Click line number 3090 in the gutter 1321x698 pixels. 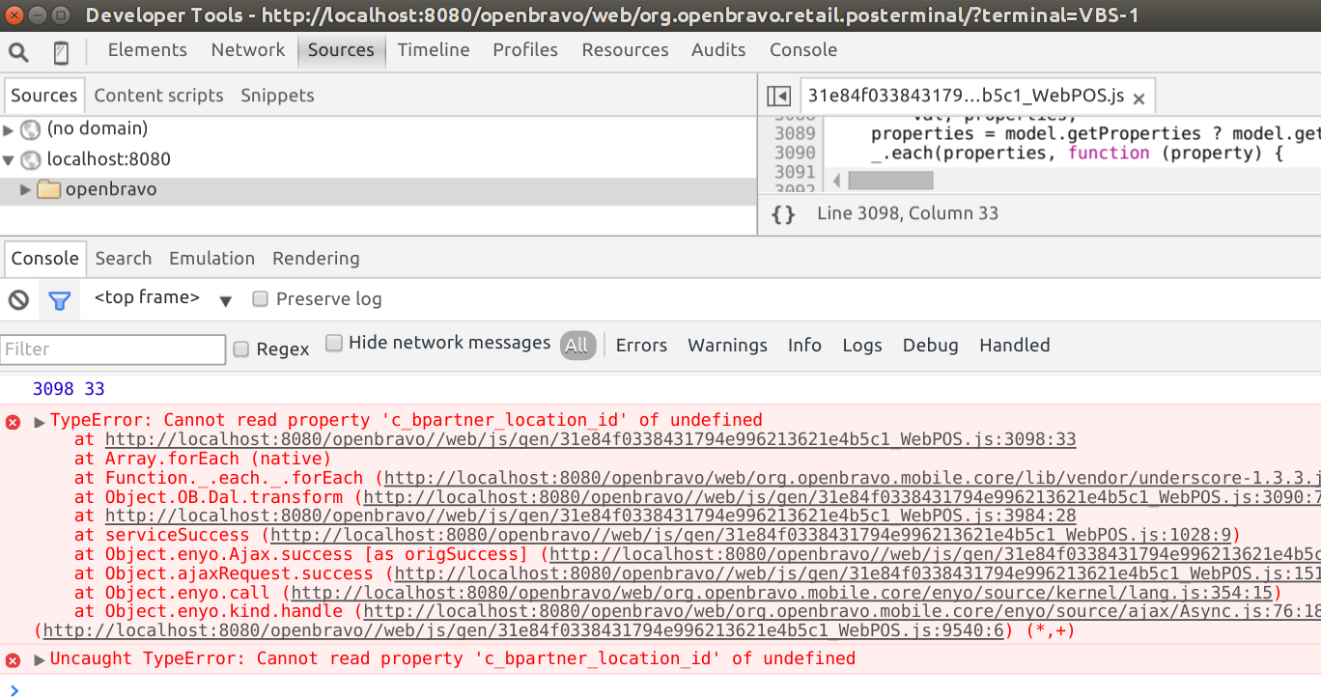795,154
